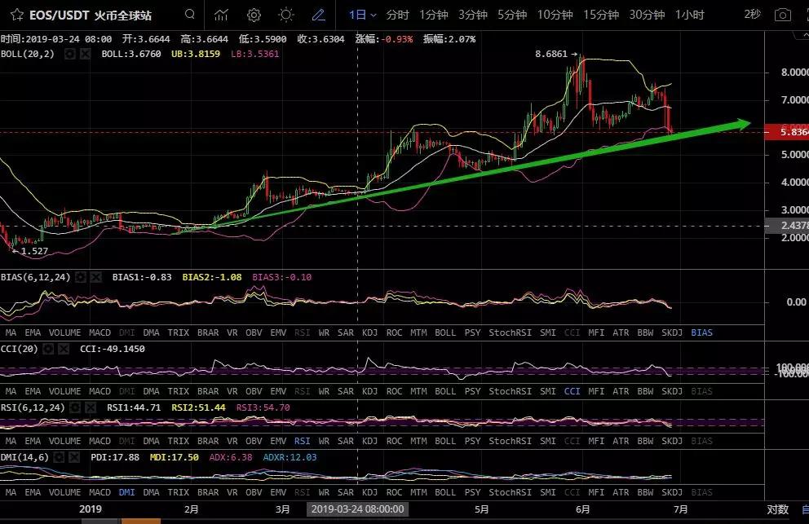809x524 pixels.
Task: Choose the 分时 time-sharing view
Action: (397, 15)
